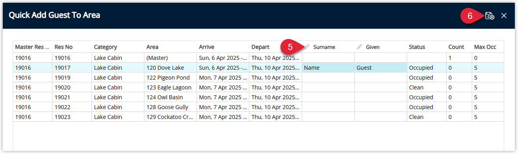Select '128 Goose Gully' area cell
The height and width of the screenshot is (154, 518).
[x=170, y=107]
